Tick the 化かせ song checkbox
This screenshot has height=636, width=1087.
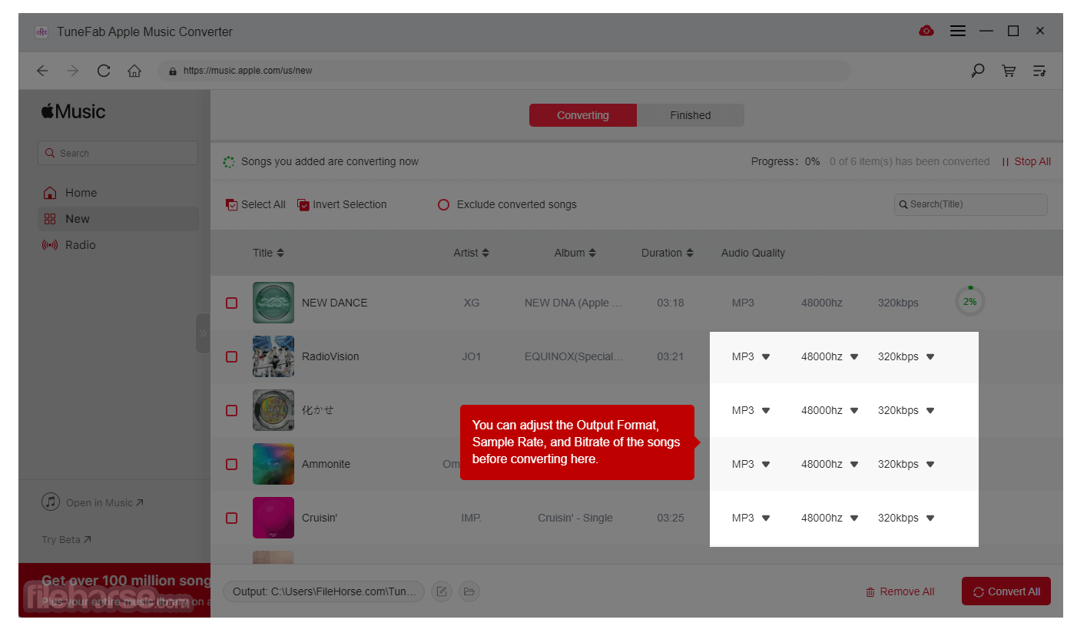coord(231,410)
